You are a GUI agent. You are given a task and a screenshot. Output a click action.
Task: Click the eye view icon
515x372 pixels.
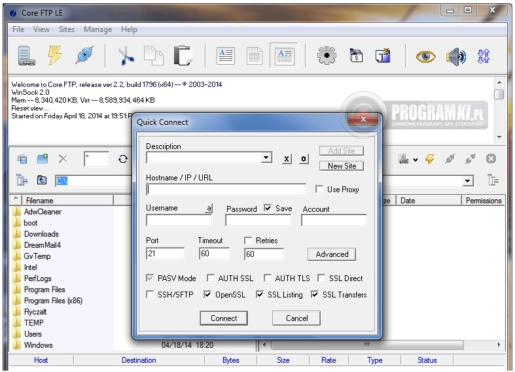click(x=425, y=56)
